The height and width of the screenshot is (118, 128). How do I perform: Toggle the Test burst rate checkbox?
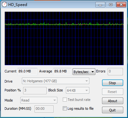click(x=65, y=100)
